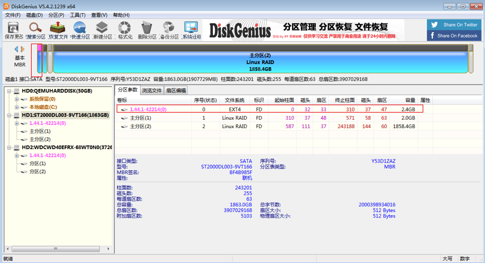Launch the System Migration (系统迁移) tool
Image resolution: width=485 pixels, height=263 pixels.
tap(191, 30)
